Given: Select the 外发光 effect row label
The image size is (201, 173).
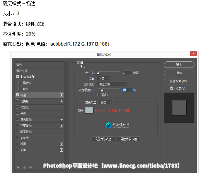Looking at the screenshot, I should 24,138.
